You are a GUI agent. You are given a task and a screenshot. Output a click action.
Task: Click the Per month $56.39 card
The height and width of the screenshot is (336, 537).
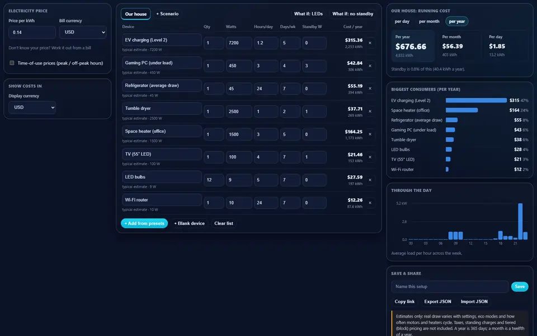pos(460,46)
